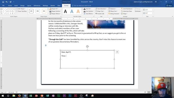Open Excel from the taskbar
The image size is (174, 98).
coord(31,96)
